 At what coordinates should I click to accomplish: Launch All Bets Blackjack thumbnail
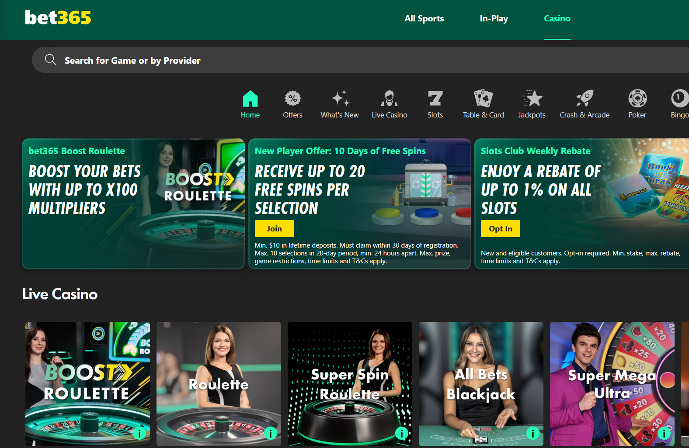[x=481, y=384]
